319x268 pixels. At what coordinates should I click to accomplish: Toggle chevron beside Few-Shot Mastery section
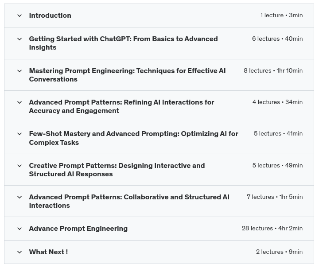point(19,134)
